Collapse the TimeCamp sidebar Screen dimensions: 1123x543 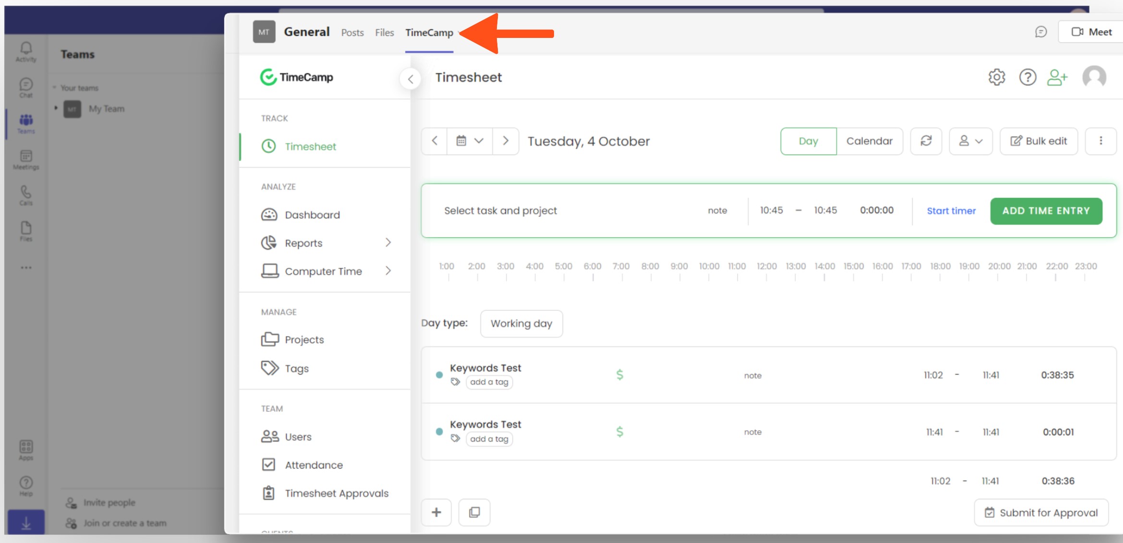click(410, 79)
